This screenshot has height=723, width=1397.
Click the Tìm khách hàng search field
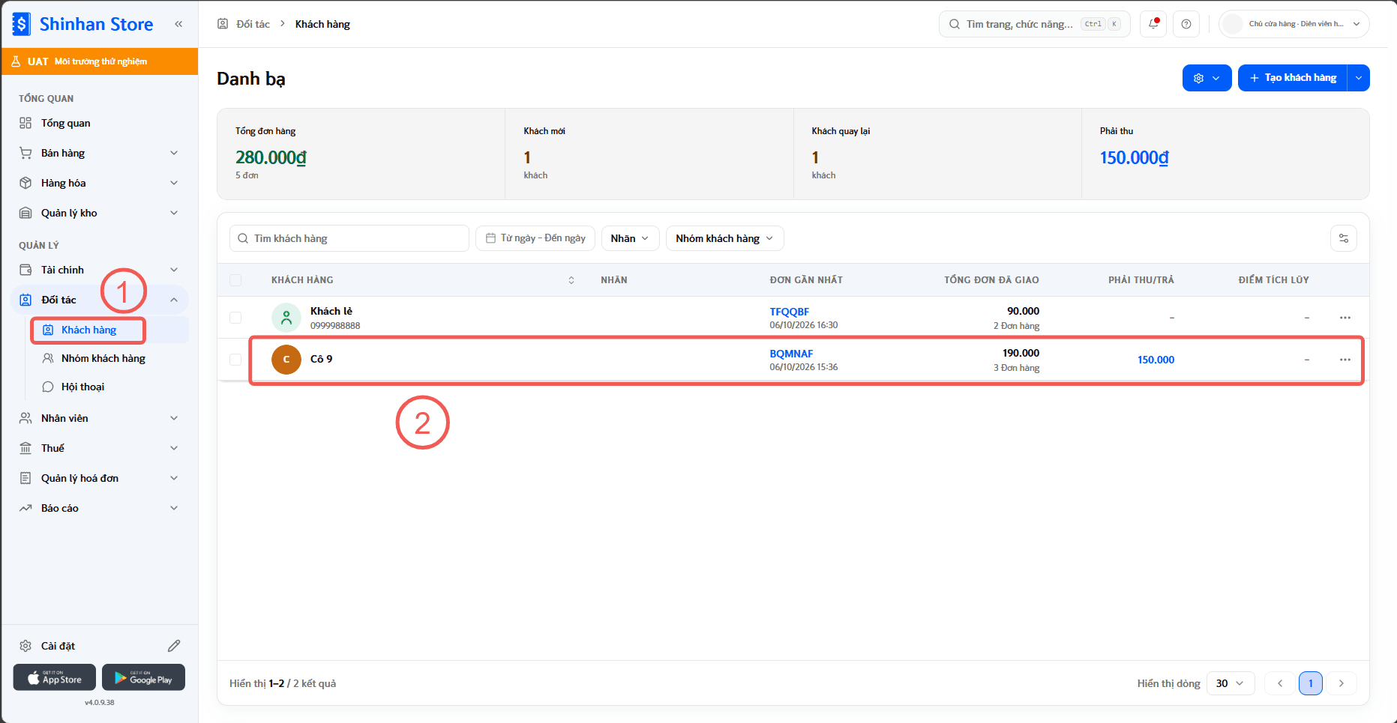tap(349, 238)
